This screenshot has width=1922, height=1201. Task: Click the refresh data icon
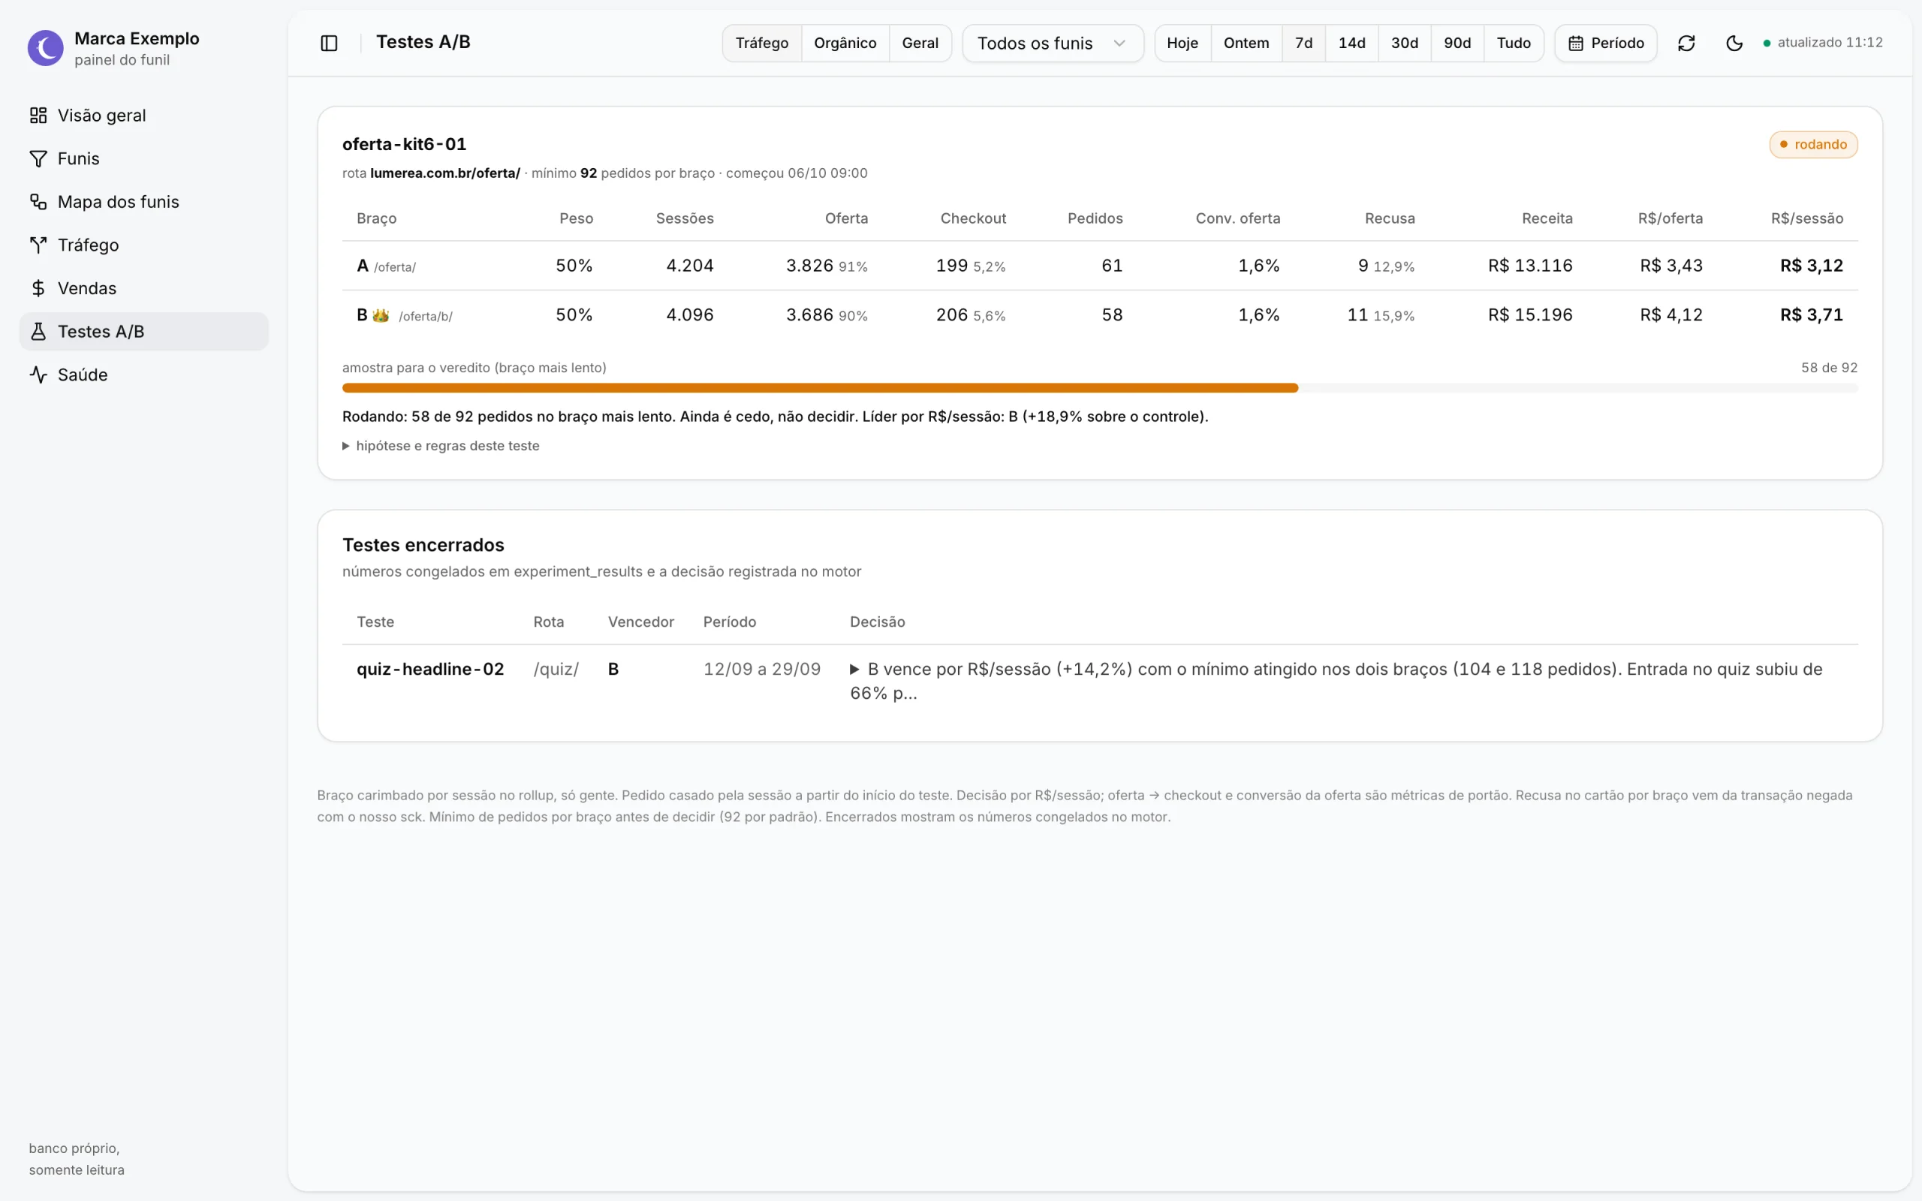(x=1686, y=43)
